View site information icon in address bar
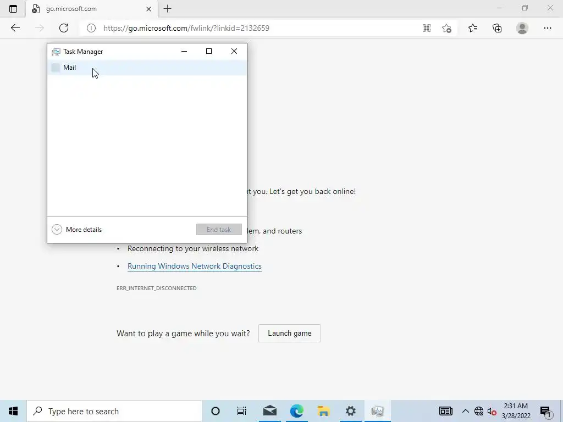 [91, 28]
